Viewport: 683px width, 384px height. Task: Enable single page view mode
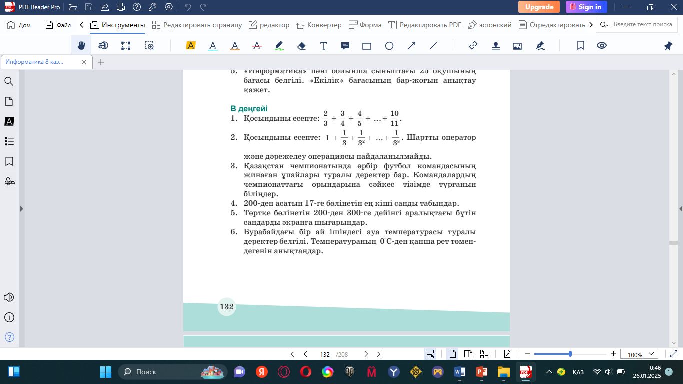(x=453, y=354)
